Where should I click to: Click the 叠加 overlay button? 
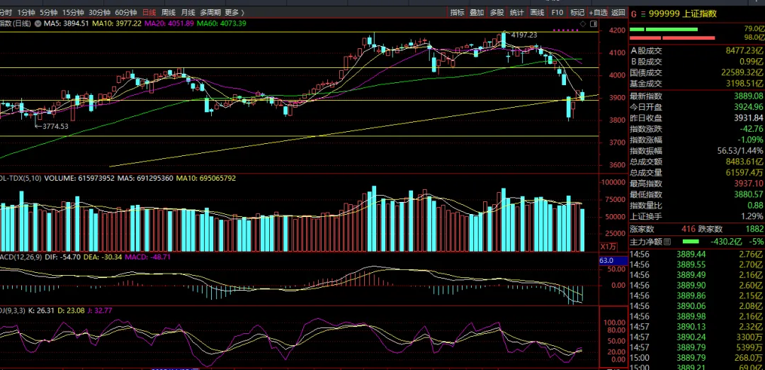tap(477, 13)
